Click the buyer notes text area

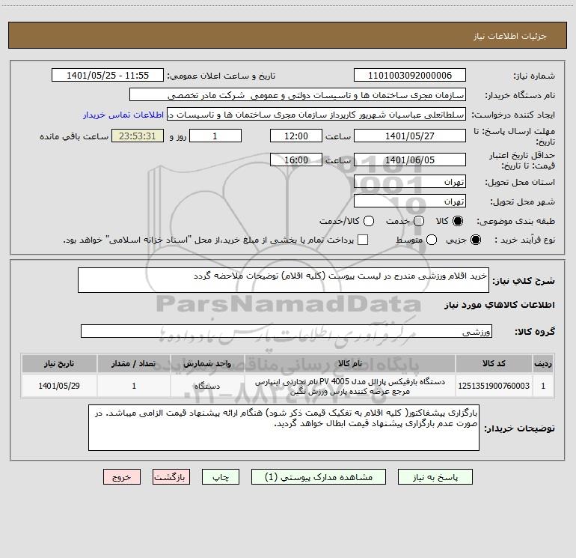point(284,428)
